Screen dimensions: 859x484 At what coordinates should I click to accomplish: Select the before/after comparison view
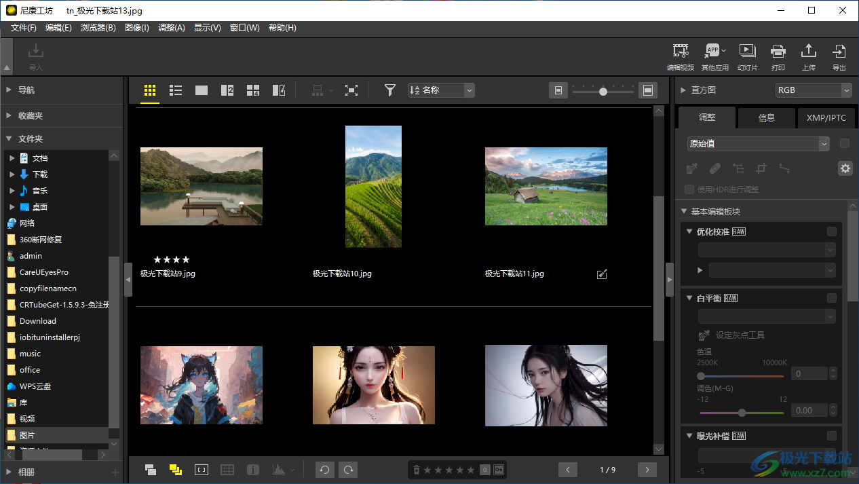(x=279, y=90)
